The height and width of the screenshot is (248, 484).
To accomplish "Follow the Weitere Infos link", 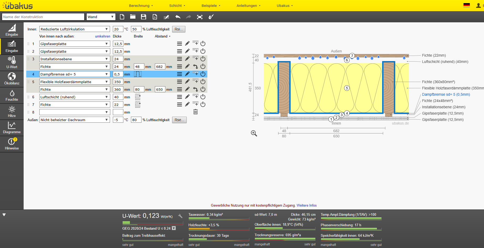I will tap(307, 206).
